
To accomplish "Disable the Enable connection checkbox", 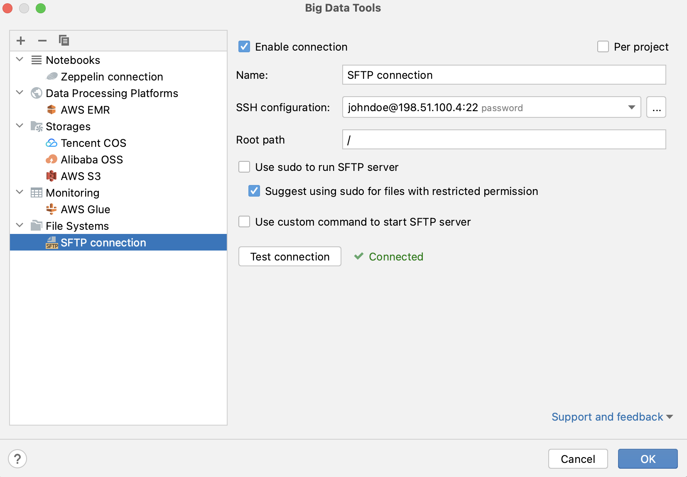I will click(244, 47).
